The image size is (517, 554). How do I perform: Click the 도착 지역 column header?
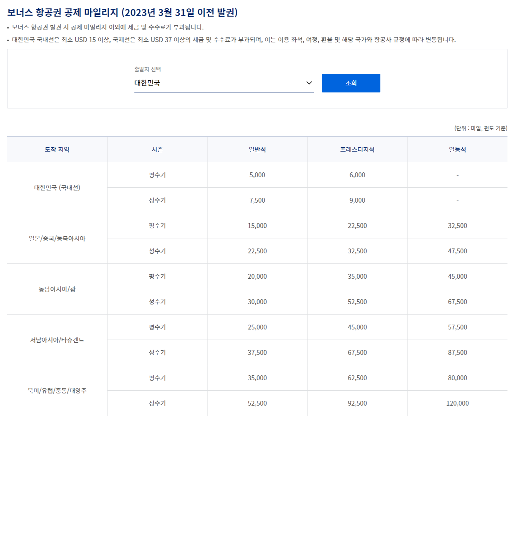[x=57, y=149]
